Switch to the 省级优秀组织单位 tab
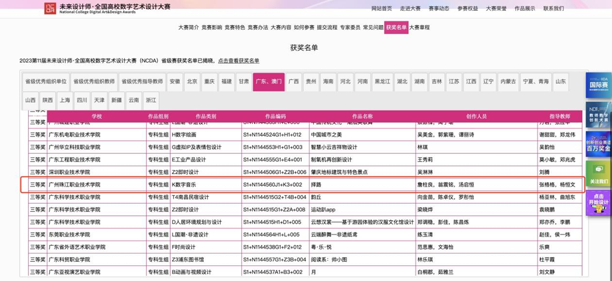The width and height of the screenshot is (612, 281). pyautogui.click(x=45, y=82)
